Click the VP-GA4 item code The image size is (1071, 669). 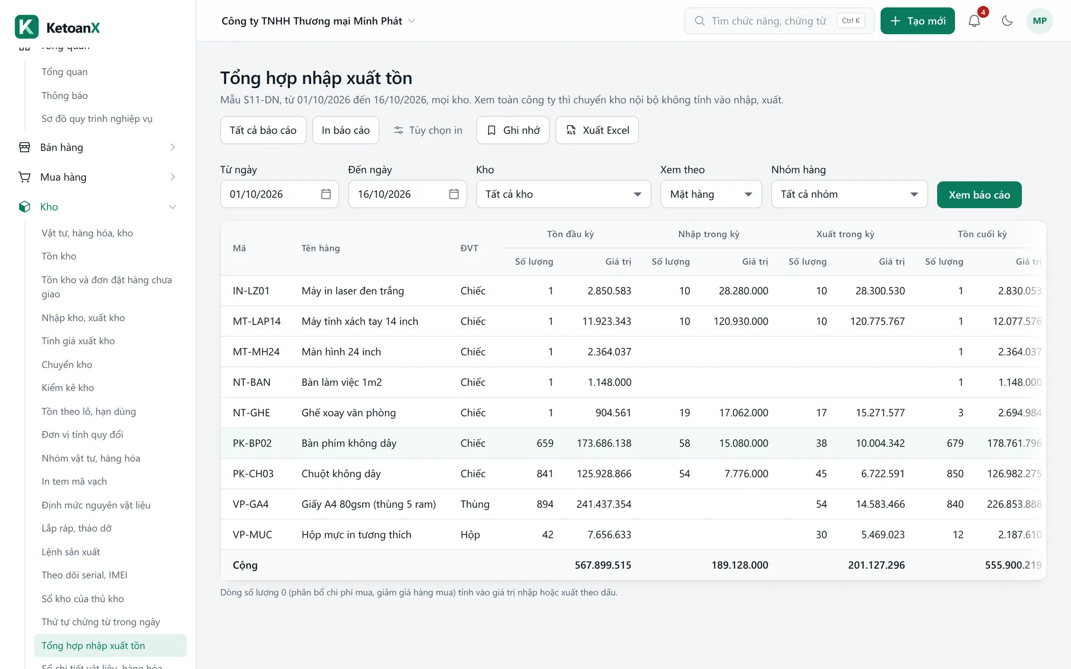pyautogui.click(x=250, y=504)
